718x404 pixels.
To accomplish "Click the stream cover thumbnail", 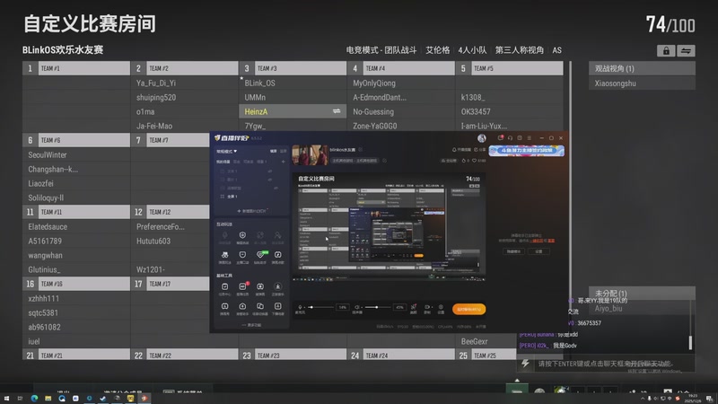I will [310, 154].
